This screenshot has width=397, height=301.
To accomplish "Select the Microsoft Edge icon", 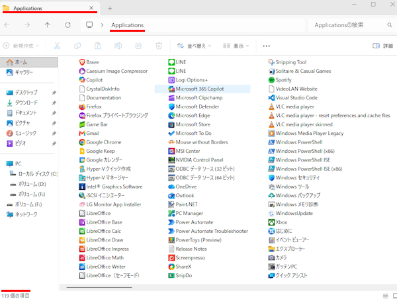I will 171,116.
